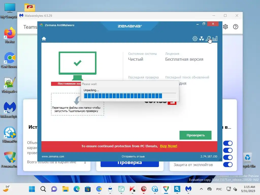This screenshot has height=195, width=260.
Task: Click Malwarebytes blue Проверка button
Action: 130,164
